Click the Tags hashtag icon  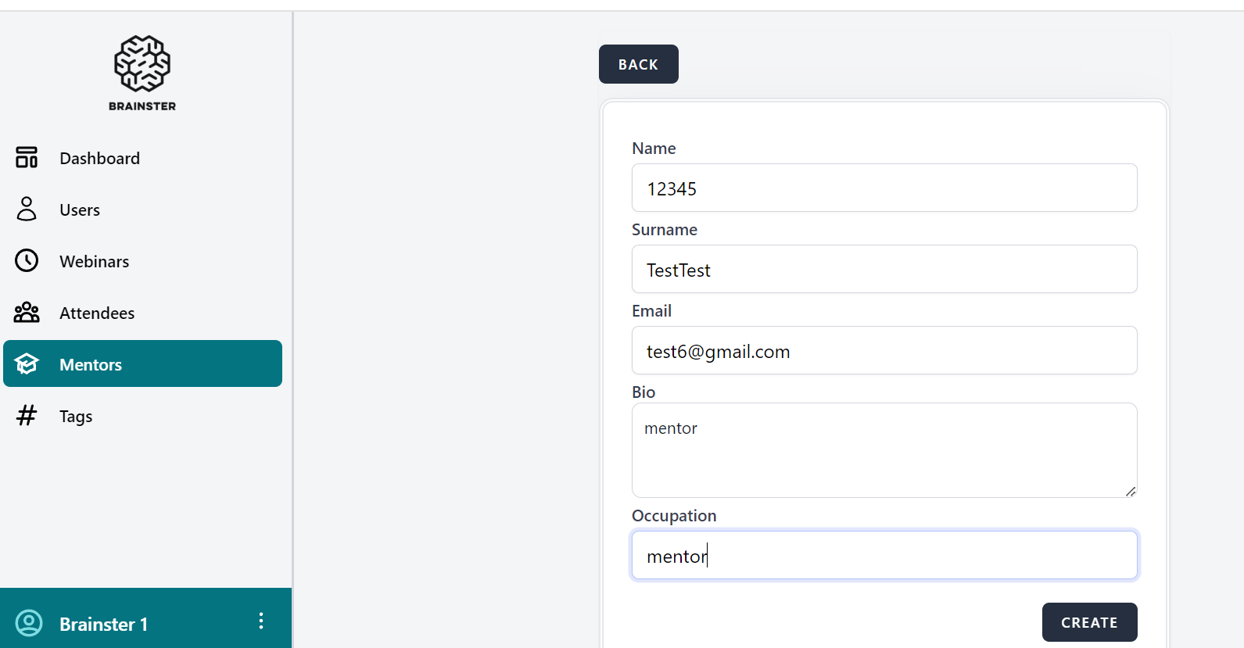pyautogui.click(x=27, y=416)
